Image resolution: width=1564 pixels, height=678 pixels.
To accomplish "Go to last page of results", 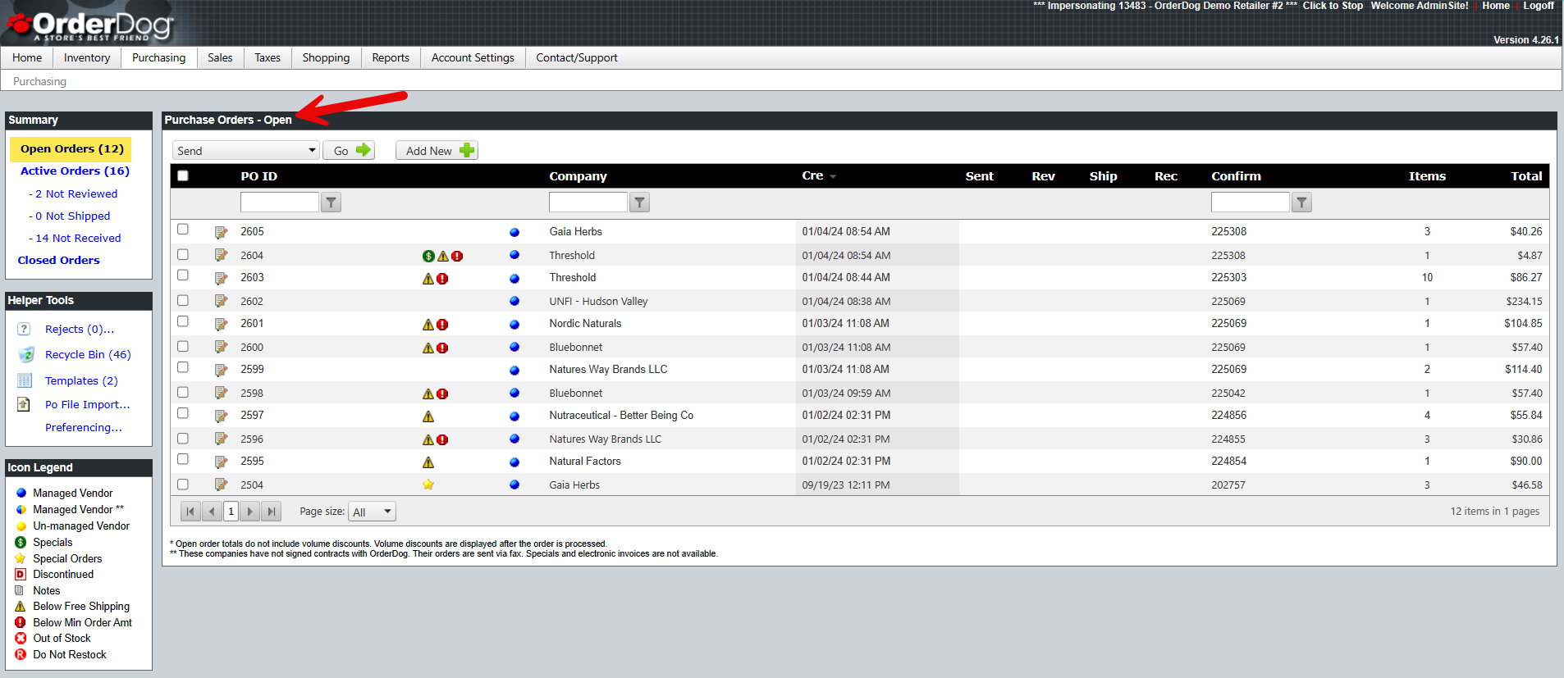I will (x=272, y=512).
